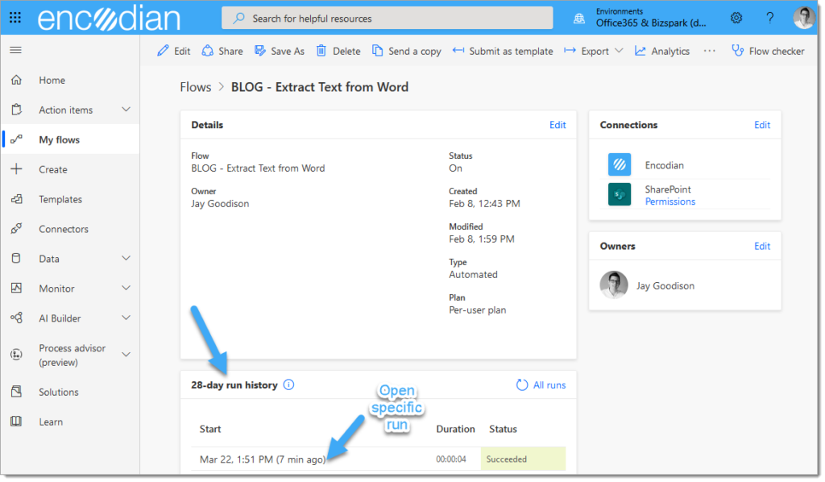The width and height of the screenshot is (825, 482).
Task: Click the Home house icon
Action: [x=16, y=80]
